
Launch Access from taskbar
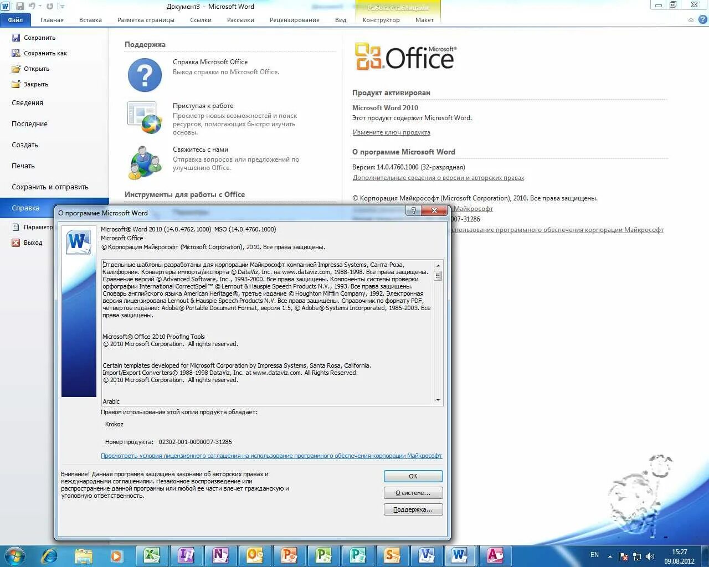click(x=495, y=555)
